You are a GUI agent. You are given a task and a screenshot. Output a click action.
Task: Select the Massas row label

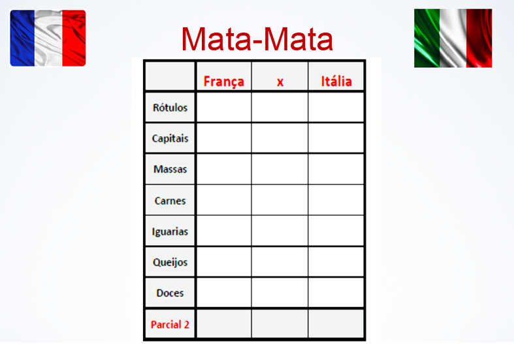click(170, 169)
